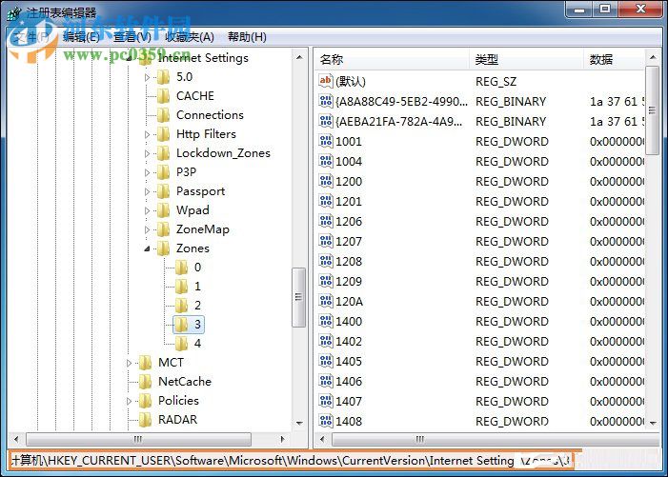Click the binary icon of value 1200

pos(326,181)
